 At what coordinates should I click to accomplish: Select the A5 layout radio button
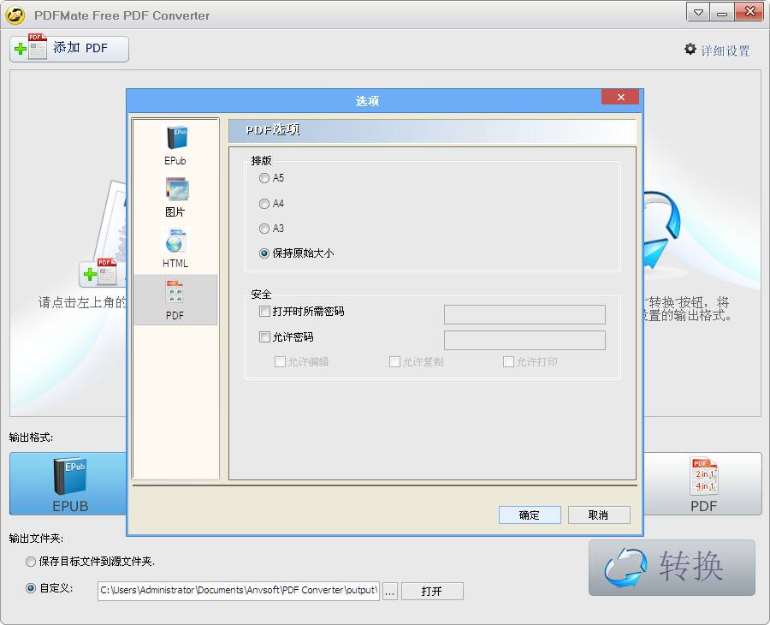264,178
